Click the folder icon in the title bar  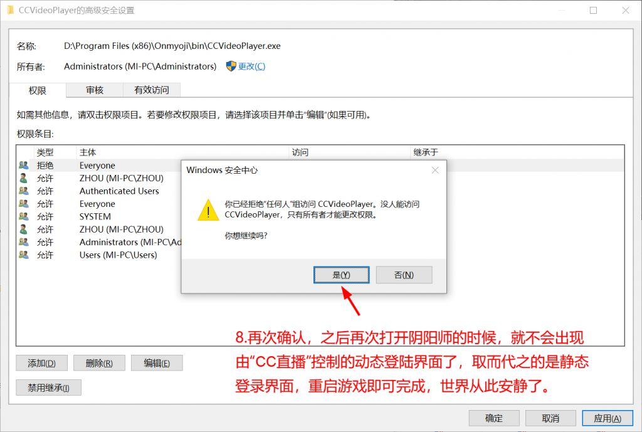click(11, 10)
